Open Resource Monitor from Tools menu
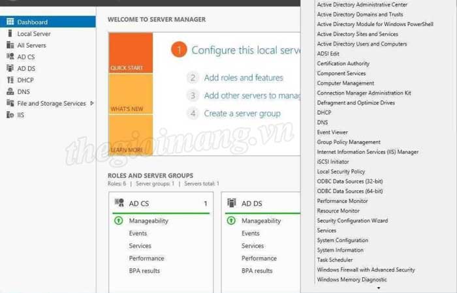Screen dimensions: 457x293 (x=338, y=211)
